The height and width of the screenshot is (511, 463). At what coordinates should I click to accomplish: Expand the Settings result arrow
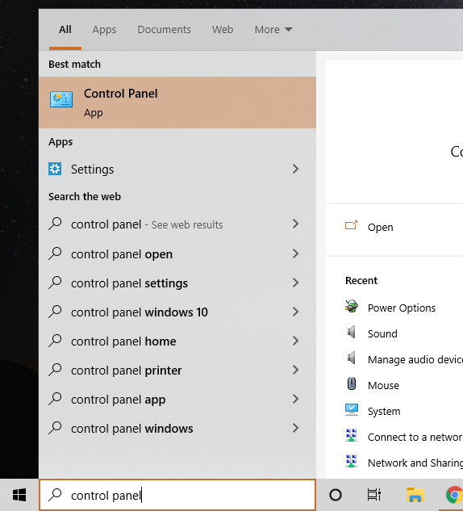[295, 169]
